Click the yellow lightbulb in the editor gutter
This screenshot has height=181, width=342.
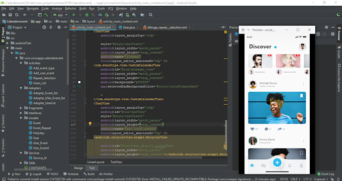90,123
